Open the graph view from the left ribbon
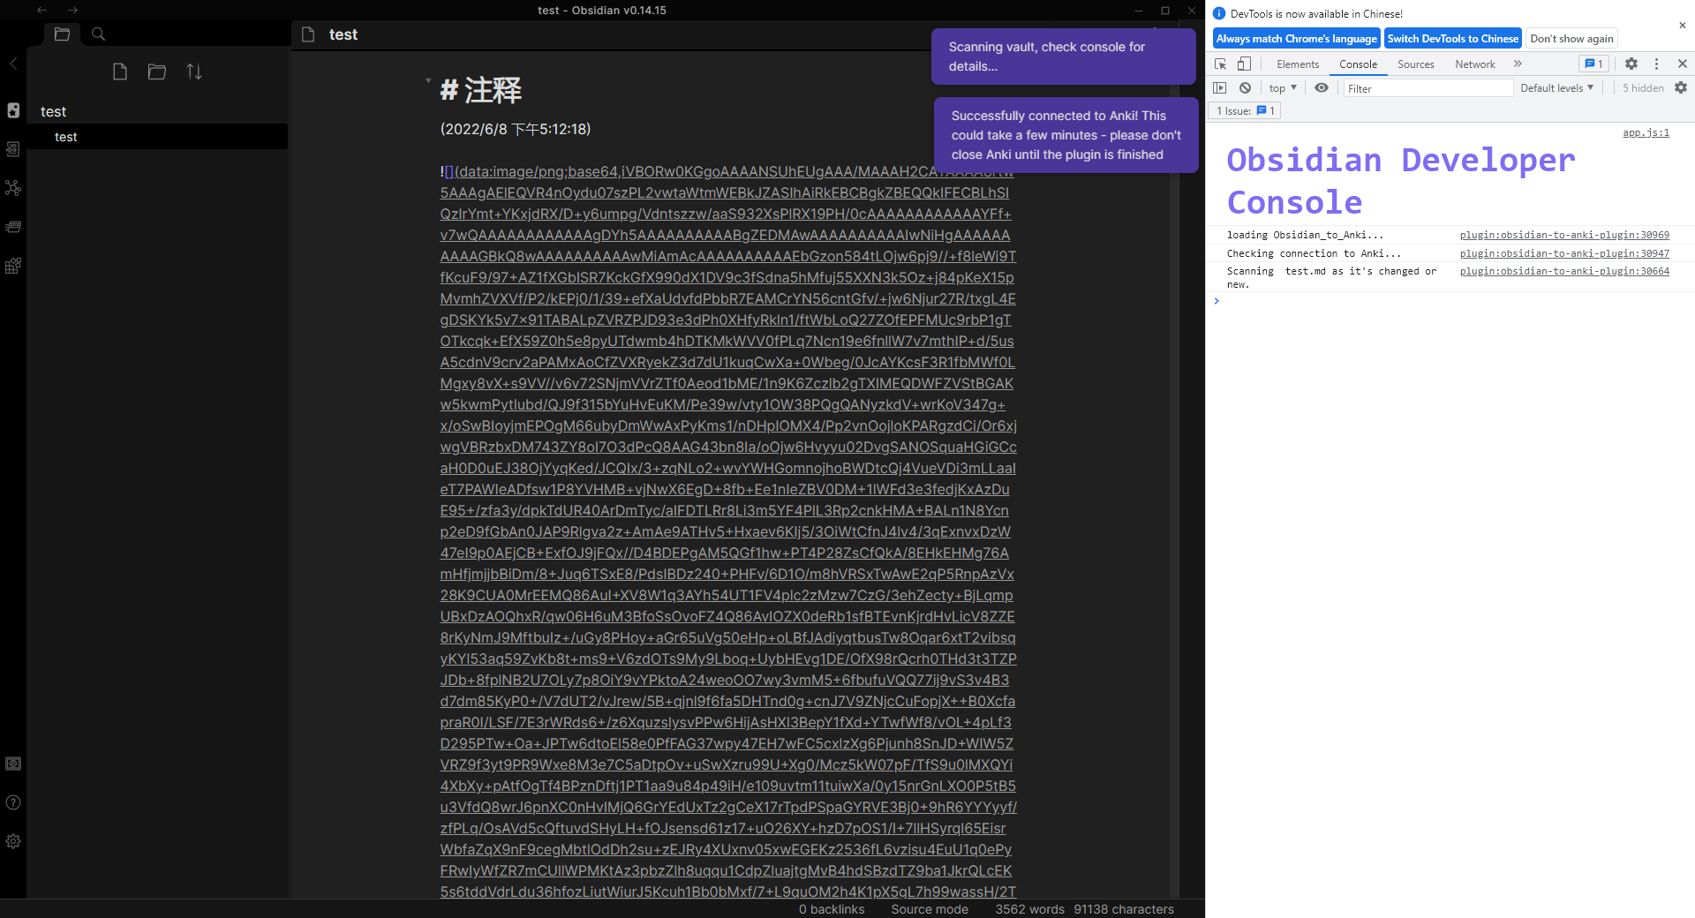The image size is (1695, 918). tap(13, 188)
